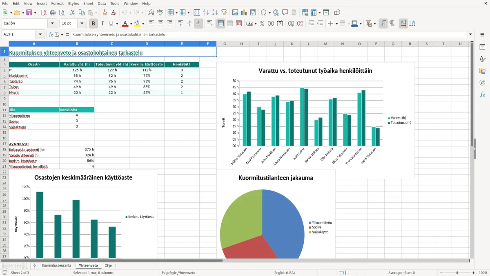Toggle Left-to-Right text direction

383,24
